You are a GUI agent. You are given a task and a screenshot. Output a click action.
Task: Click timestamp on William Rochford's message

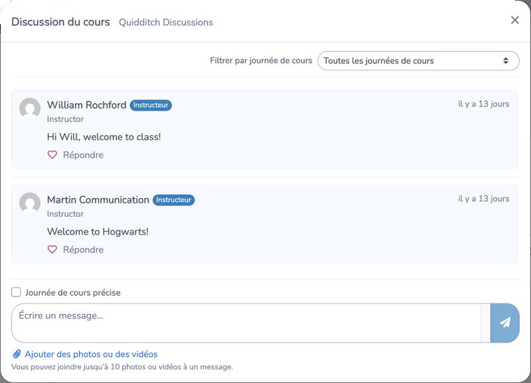click(x=484, y=104)
